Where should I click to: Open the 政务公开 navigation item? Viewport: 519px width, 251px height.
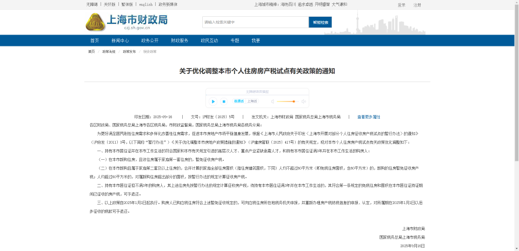(150, 40)
